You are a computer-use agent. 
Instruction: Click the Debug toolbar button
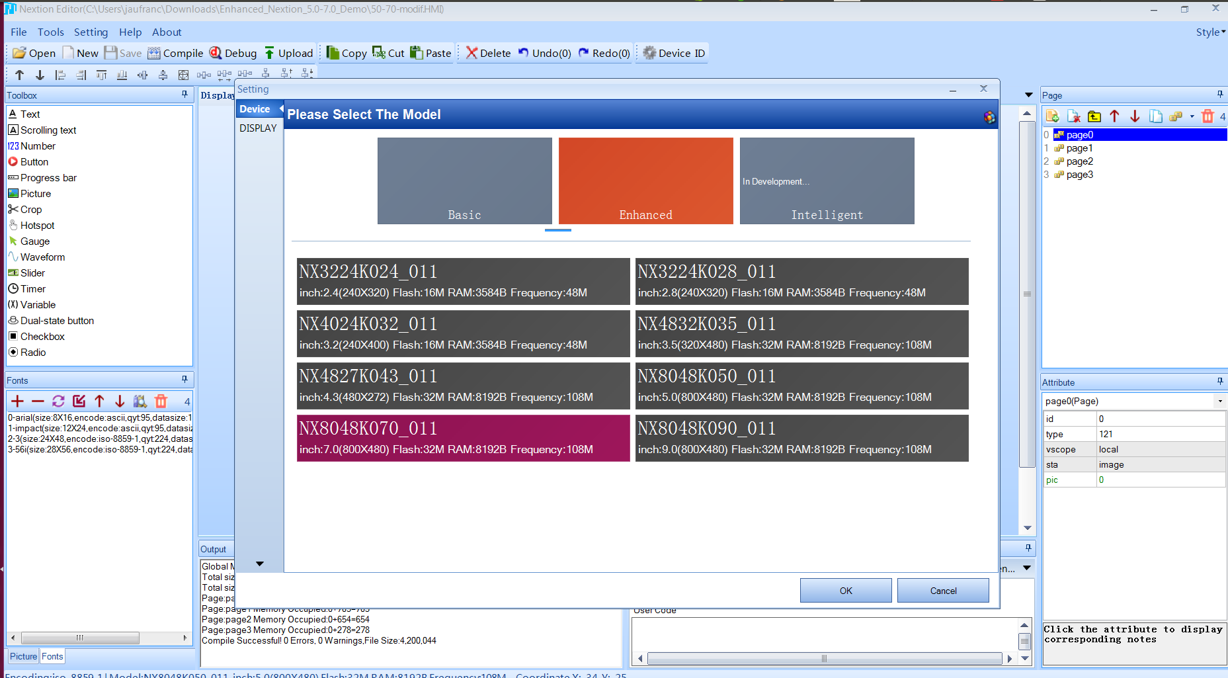pos(233,53)
